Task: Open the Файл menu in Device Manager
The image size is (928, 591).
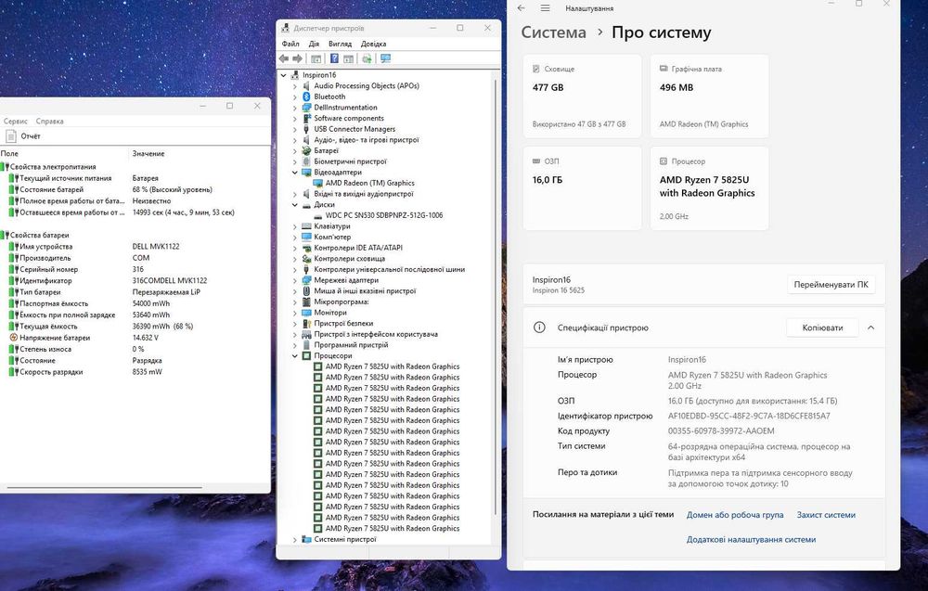Action: click(290, 44)
